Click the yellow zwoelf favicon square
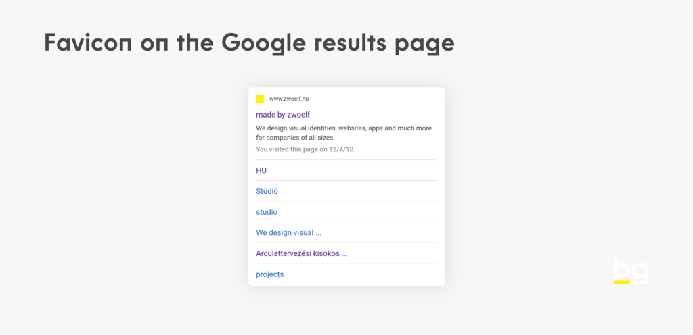The height and width of the screenshot is (335, 693). [x=260, y=99]
